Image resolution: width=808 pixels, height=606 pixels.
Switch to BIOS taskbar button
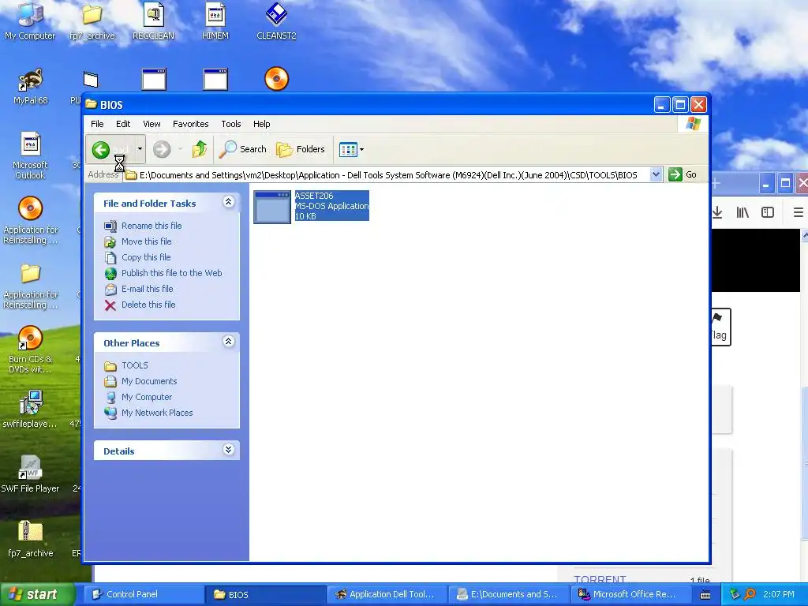pos(265,594)
